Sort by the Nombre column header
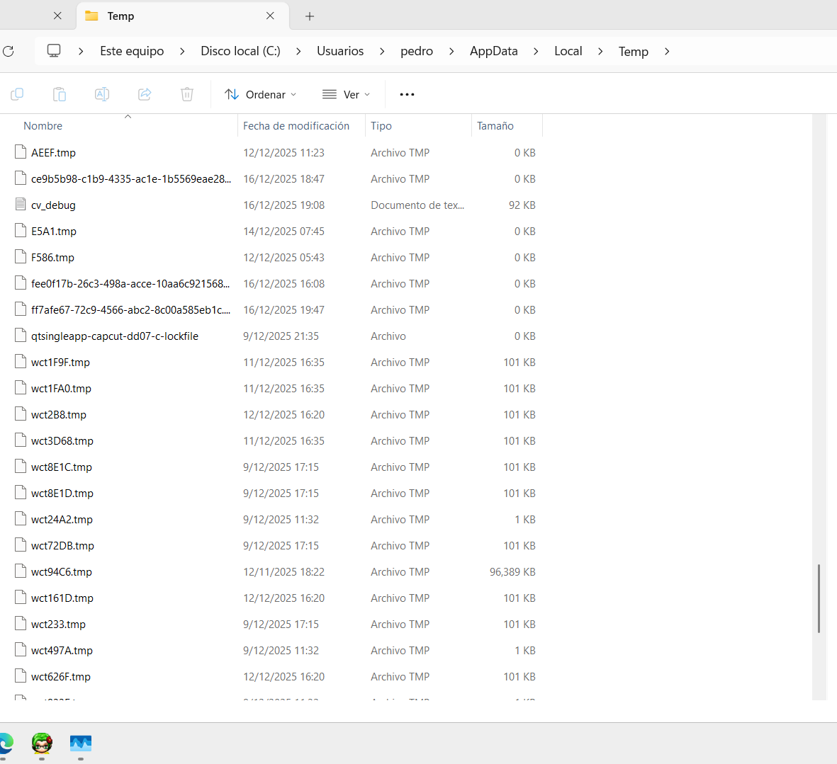The image size is (837, 764). (x=43, y=126)
